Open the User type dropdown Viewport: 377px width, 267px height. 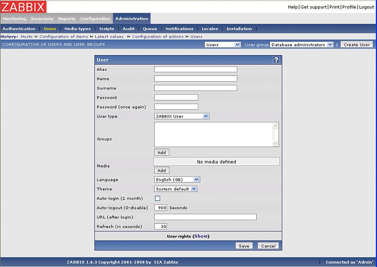181,116
